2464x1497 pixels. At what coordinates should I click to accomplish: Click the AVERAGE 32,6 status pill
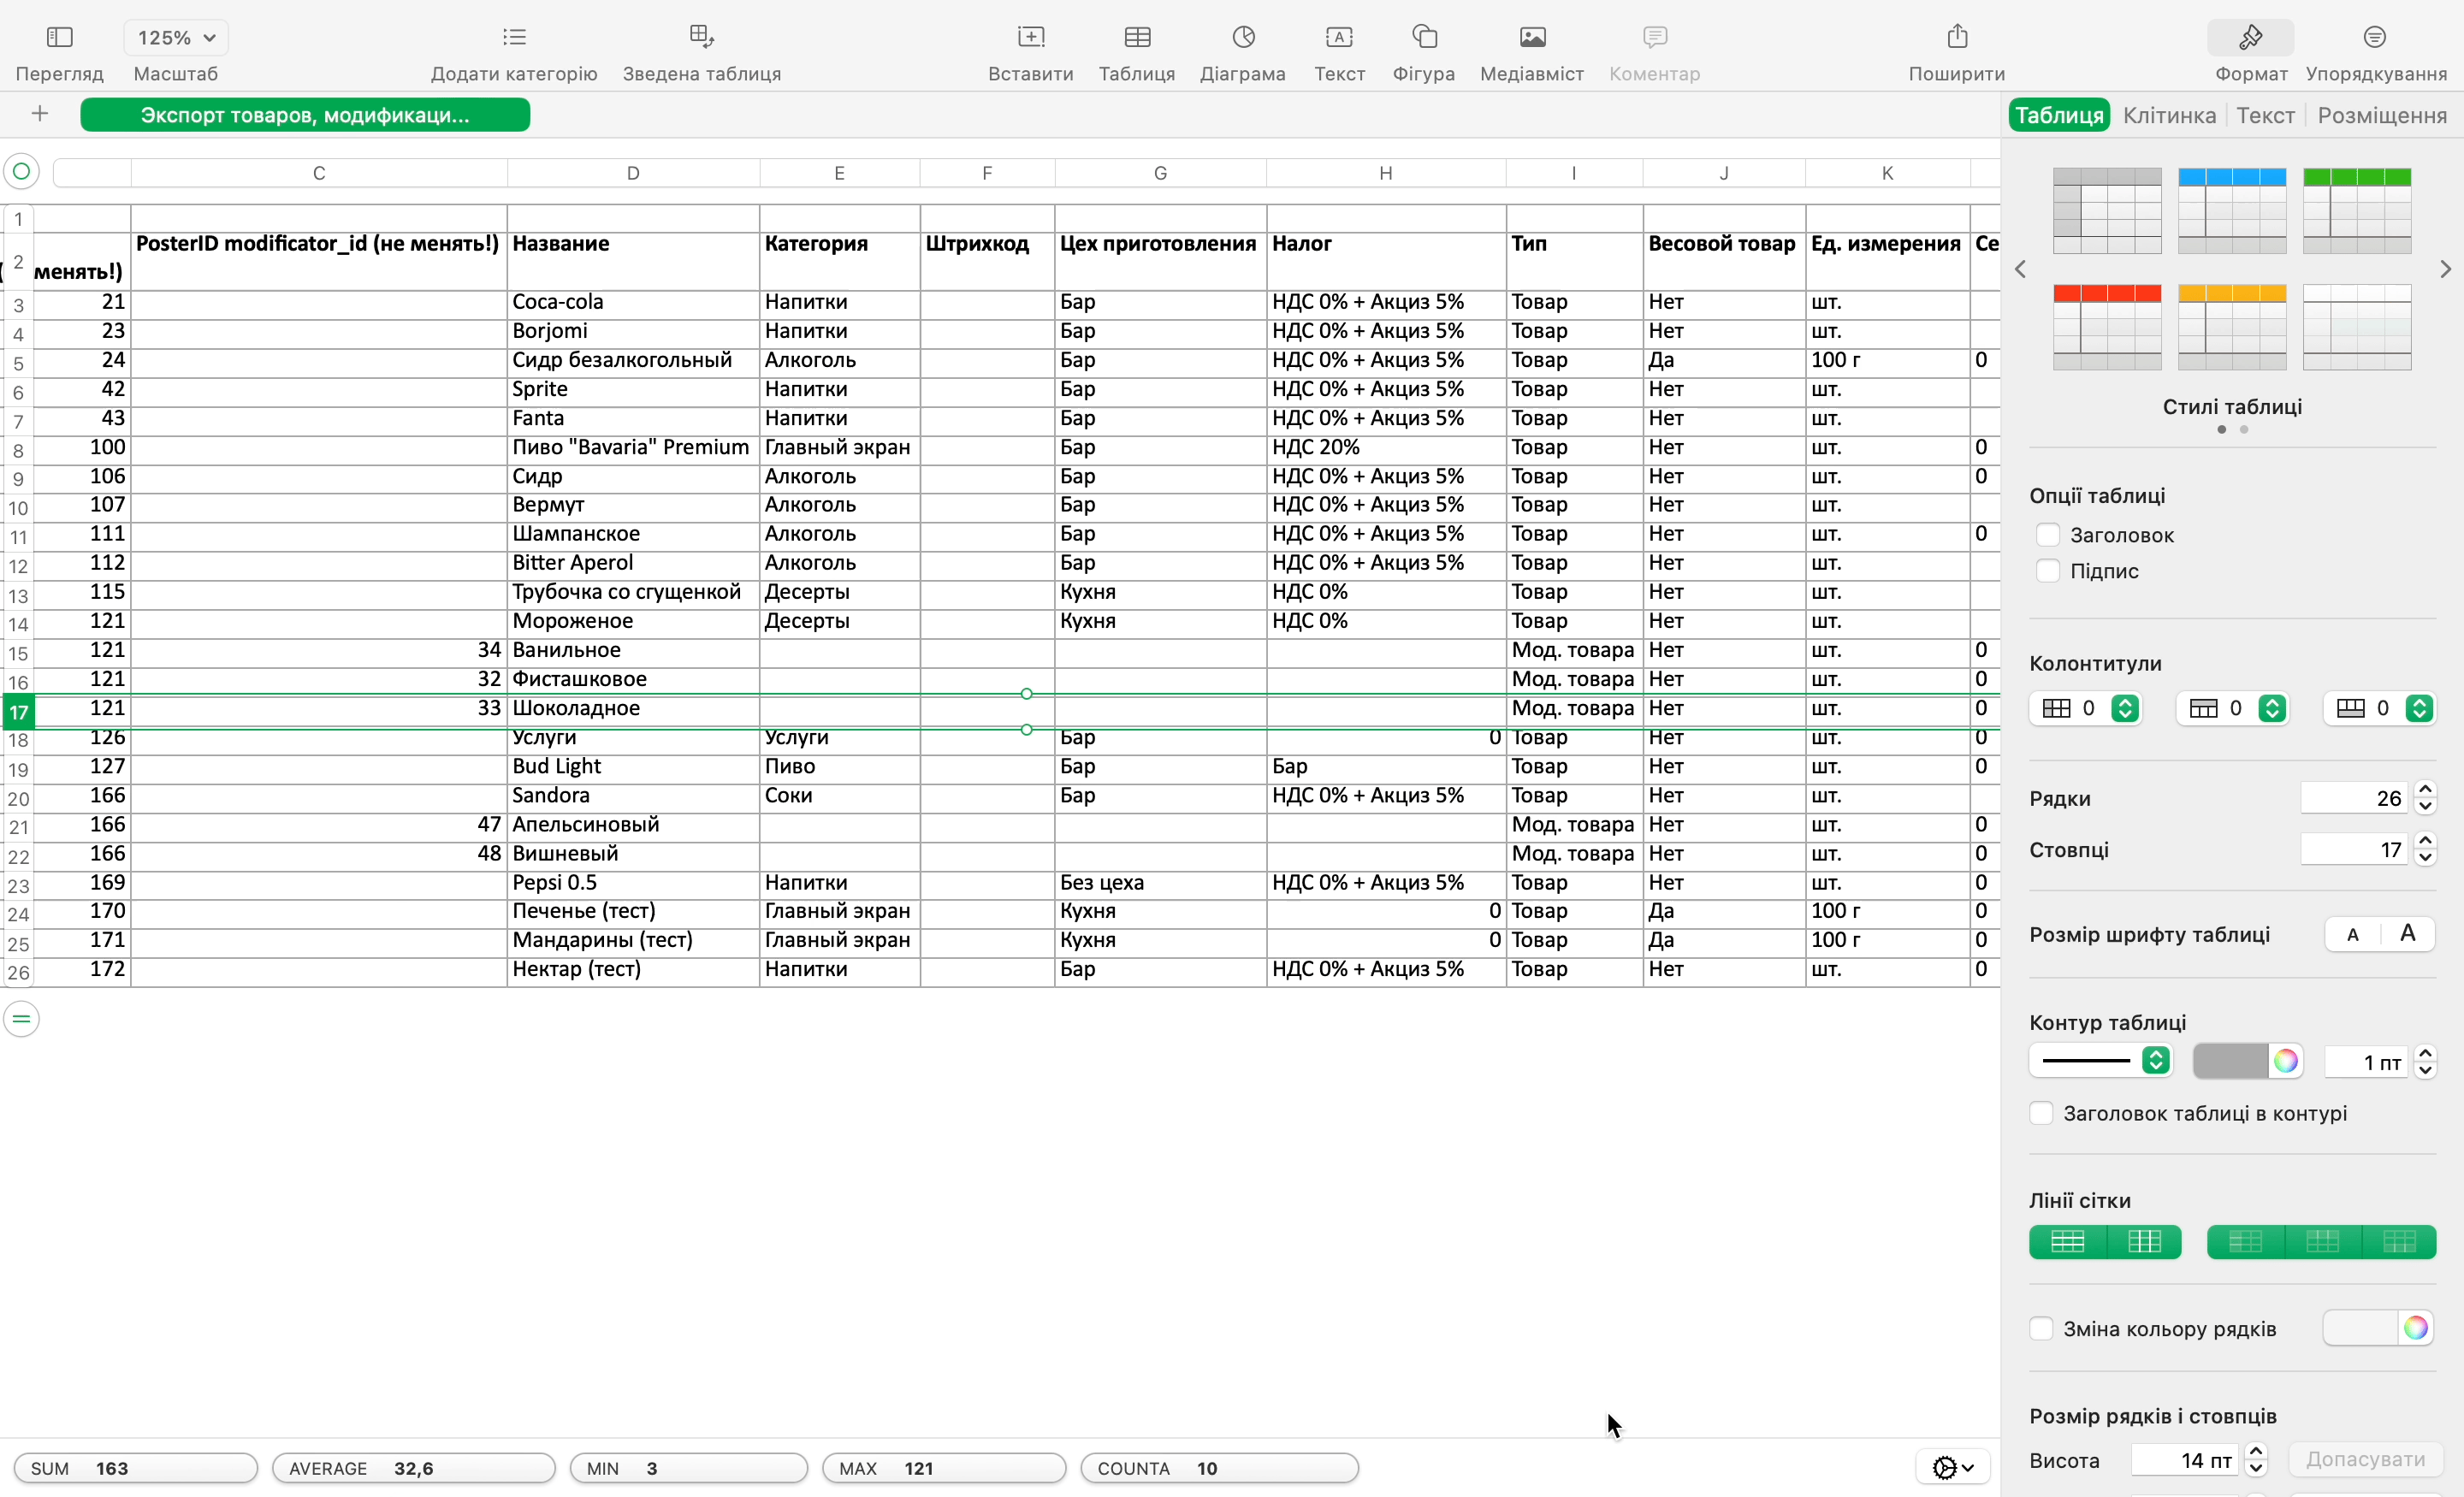(x=413, y=1468)
